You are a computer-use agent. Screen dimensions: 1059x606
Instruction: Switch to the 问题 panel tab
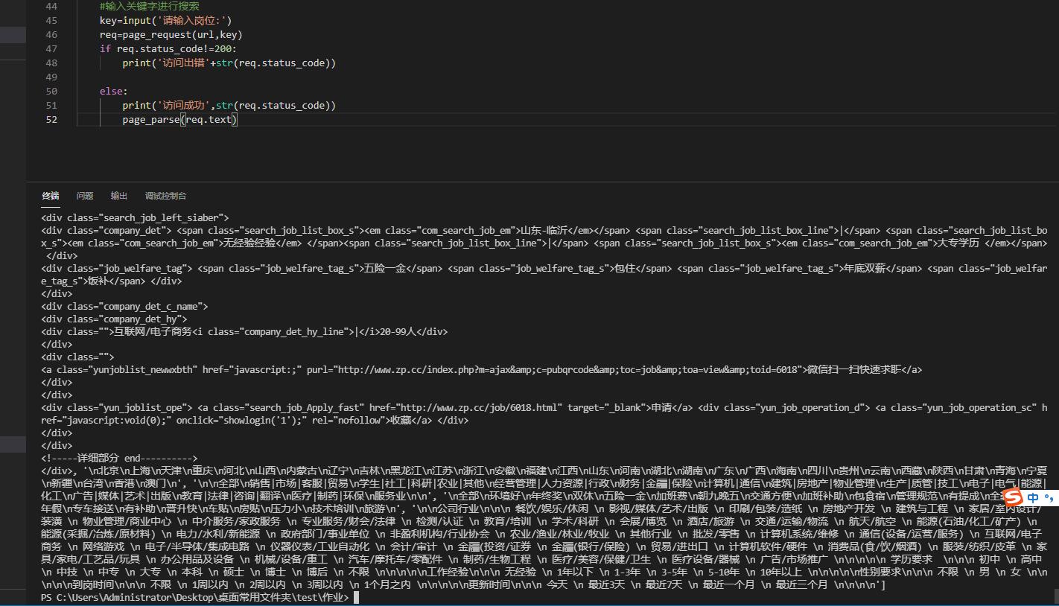(x=84, y=196)
